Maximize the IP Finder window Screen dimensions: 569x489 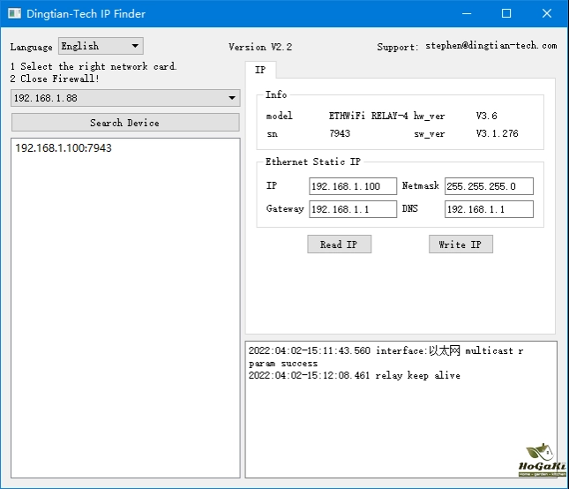coord(506,14)
